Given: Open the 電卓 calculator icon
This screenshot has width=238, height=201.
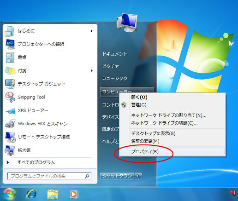Looking at the screenshot, I should [10, 57].
